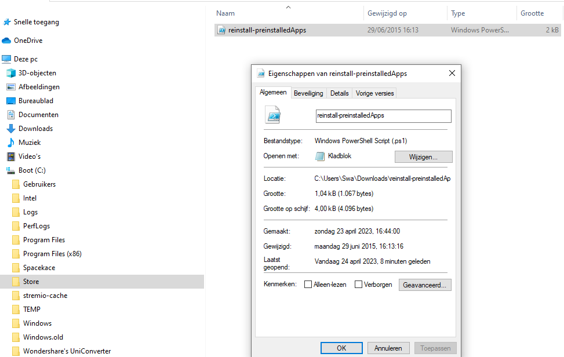Switch to the Beveiliging tab
The image size is (564, 357).
click(308, 93)
